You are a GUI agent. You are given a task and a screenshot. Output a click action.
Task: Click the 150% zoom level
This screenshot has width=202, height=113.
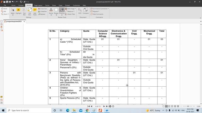coord(199,106)
